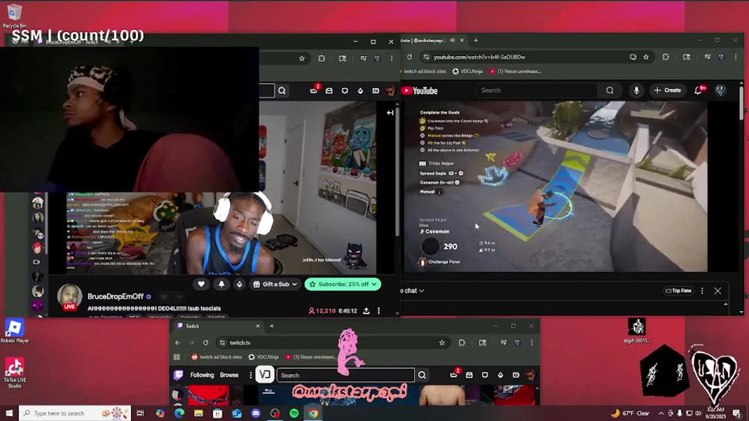The height and width of the screenshot is (421, 749).
Task: Open Spotify from the taskbar
Action: 294,413
